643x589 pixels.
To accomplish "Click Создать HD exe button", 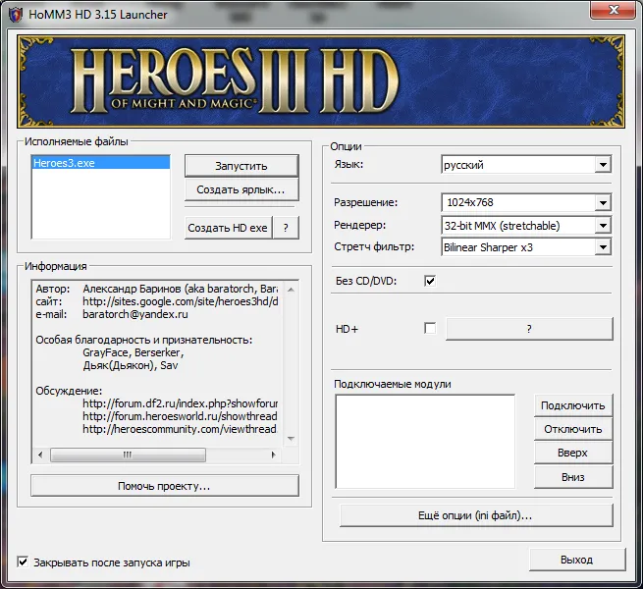I will pos(227,228).
